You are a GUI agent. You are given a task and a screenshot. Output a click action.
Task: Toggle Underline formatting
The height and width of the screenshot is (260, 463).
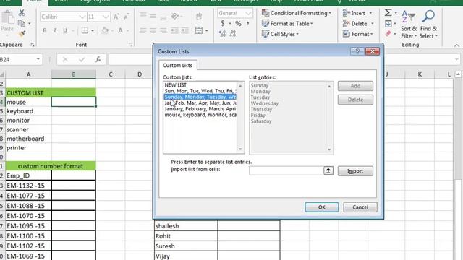65,30
